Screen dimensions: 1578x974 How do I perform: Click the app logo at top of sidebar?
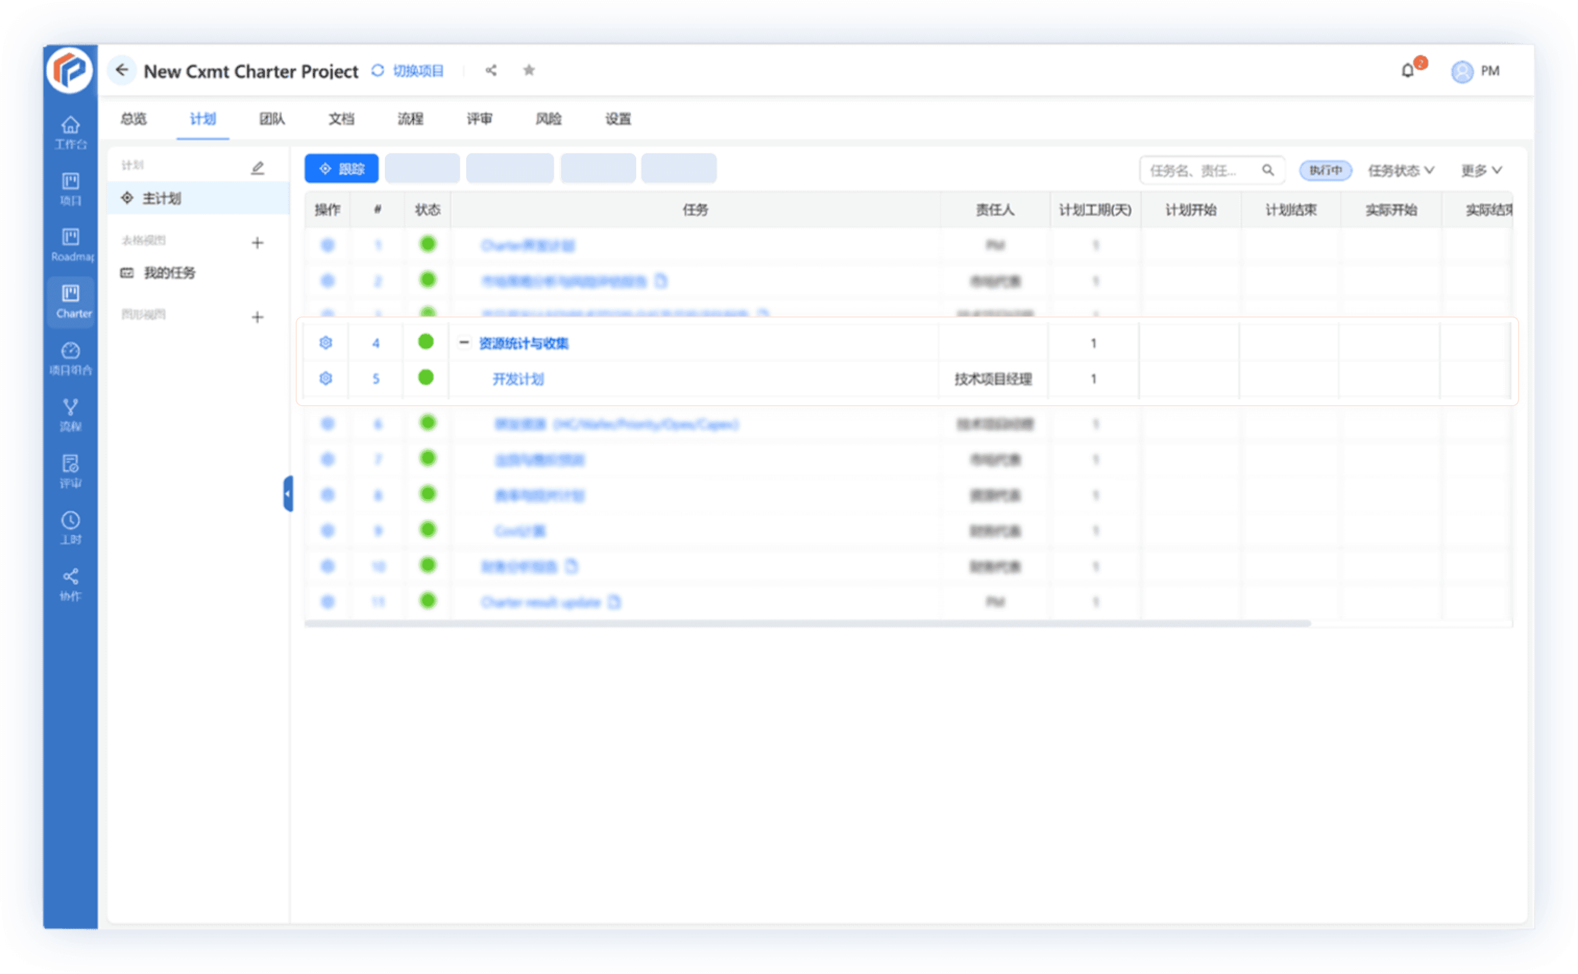pyautogui.click(x=70, y=69)
